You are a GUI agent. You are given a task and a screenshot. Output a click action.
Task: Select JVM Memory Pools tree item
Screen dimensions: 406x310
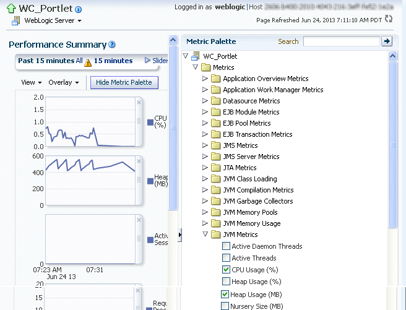(250, 212)
